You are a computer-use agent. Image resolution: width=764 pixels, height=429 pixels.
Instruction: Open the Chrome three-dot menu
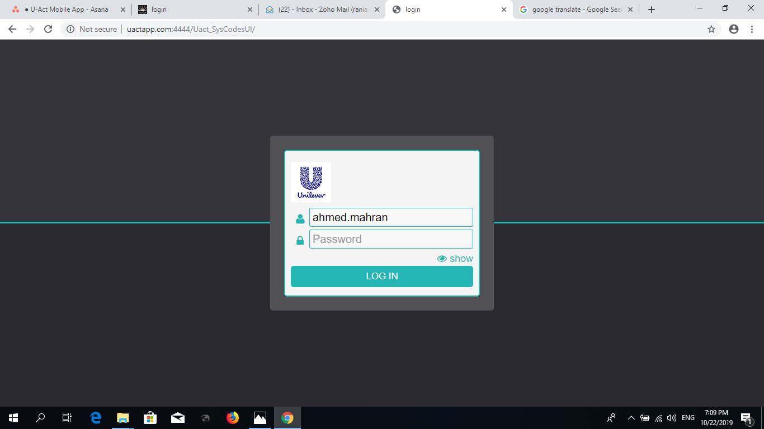tap(752, 29)
